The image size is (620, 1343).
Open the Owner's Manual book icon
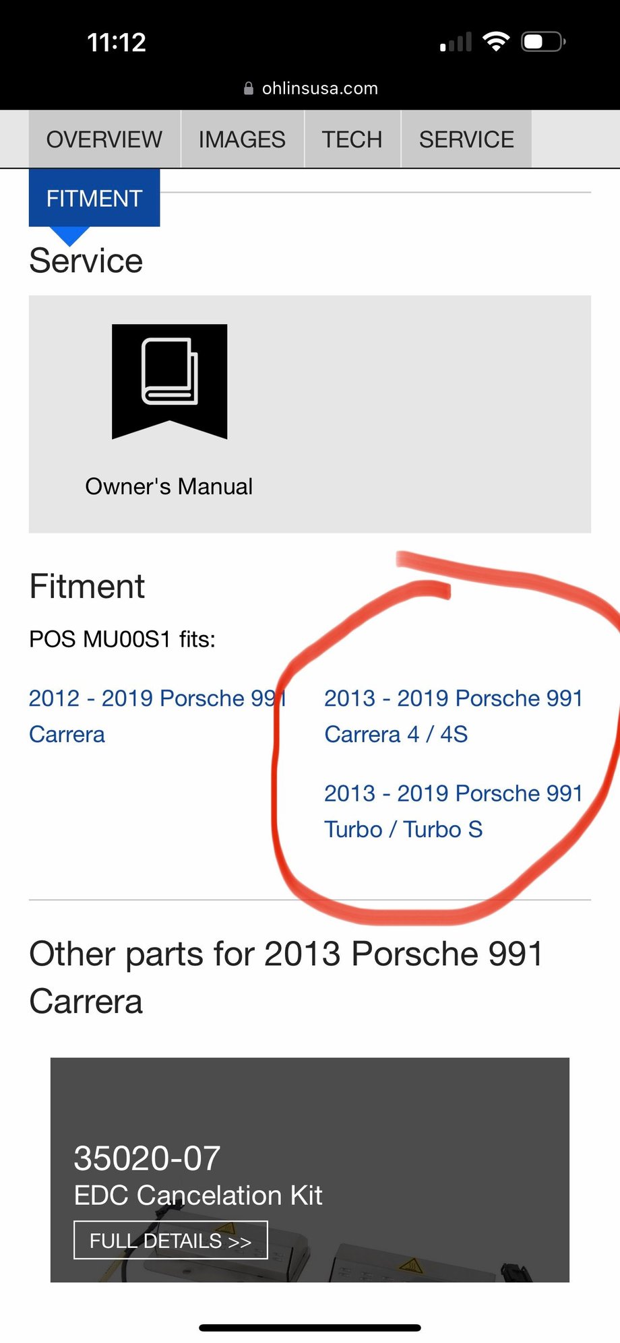(x=169, y=381)
